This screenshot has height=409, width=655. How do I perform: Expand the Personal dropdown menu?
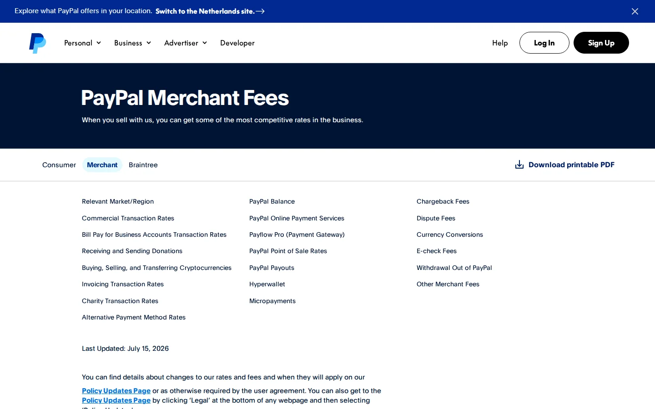pyautogui.click(x=83, y=43)
